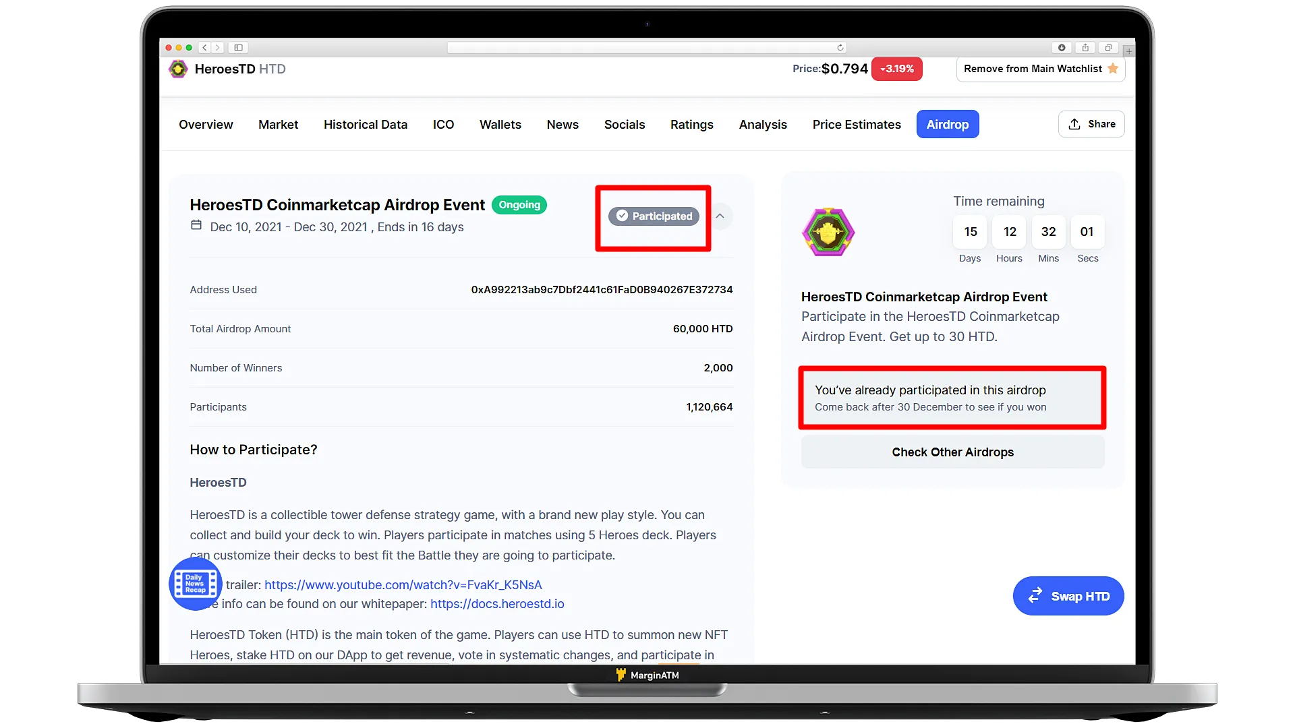
Task: Click the Swap HTD button
Action: point(1068,596)
